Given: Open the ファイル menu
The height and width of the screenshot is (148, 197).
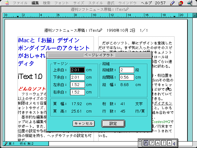Looking at the screenshot, I should click(x=20, y=3).
